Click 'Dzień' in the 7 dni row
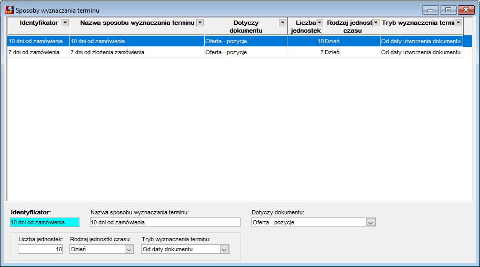This screenshot has width=480, height=267. click(x=352, y=52)
